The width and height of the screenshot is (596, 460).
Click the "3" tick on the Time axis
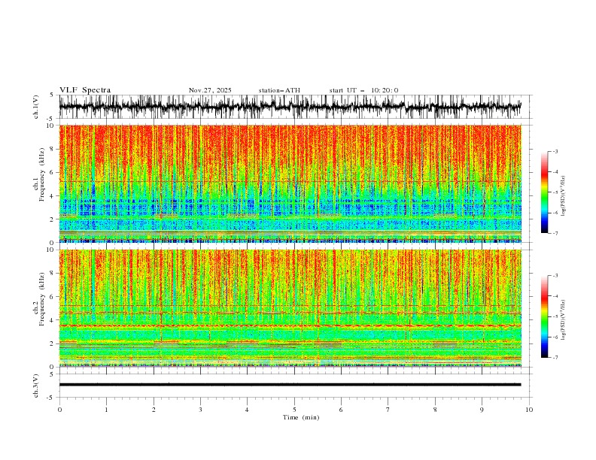200,410
